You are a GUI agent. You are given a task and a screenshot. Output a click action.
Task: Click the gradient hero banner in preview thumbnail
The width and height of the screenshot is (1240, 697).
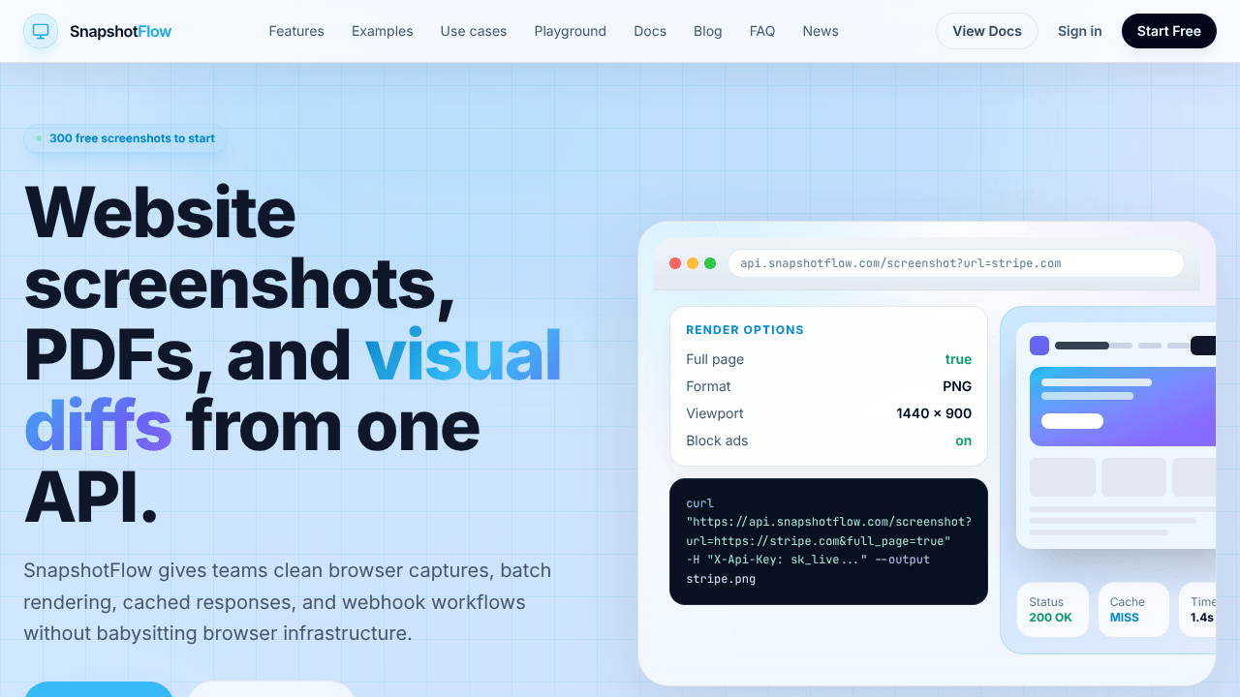coord(1123,407)
